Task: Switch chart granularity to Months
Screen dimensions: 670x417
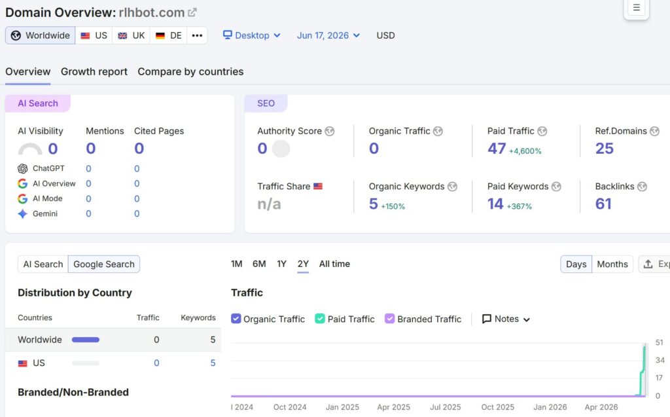Action: tap(612, 264)
